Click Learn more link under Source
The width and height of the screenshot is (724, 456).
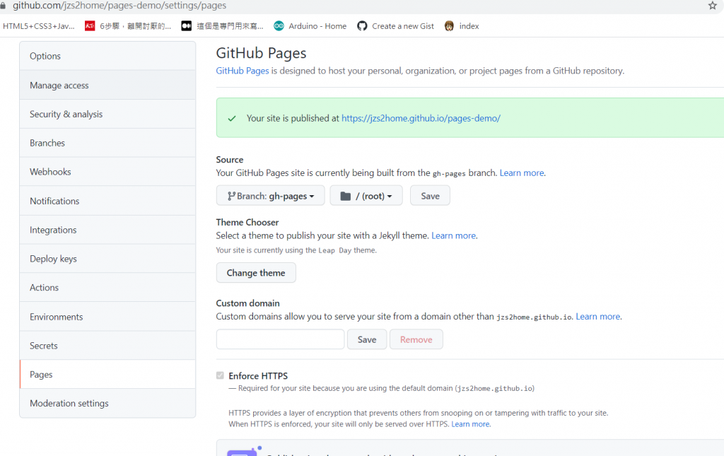[522, 173]
